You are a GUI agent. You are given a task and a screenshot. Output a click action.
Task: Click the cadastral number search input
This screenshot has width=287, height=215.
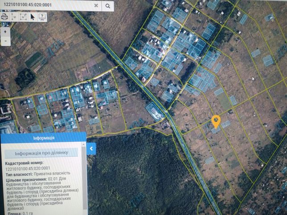47,5
